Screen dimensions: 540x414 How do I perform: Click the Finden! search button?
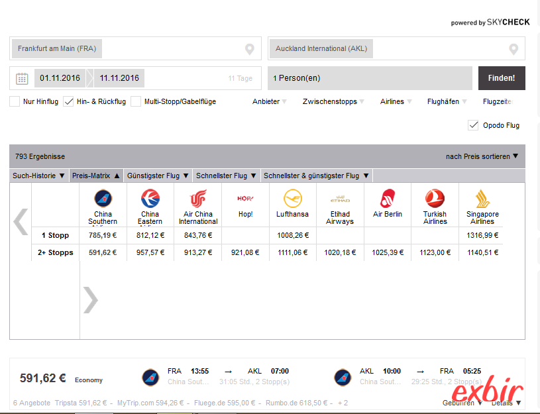502,78
